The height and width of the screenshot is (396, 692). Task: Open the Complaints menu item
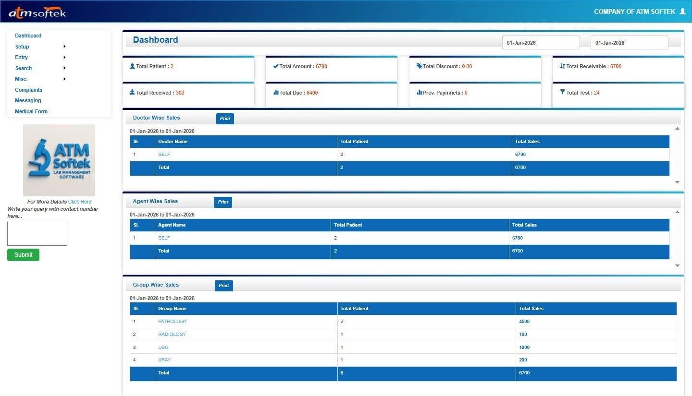[x=28, y=89]
